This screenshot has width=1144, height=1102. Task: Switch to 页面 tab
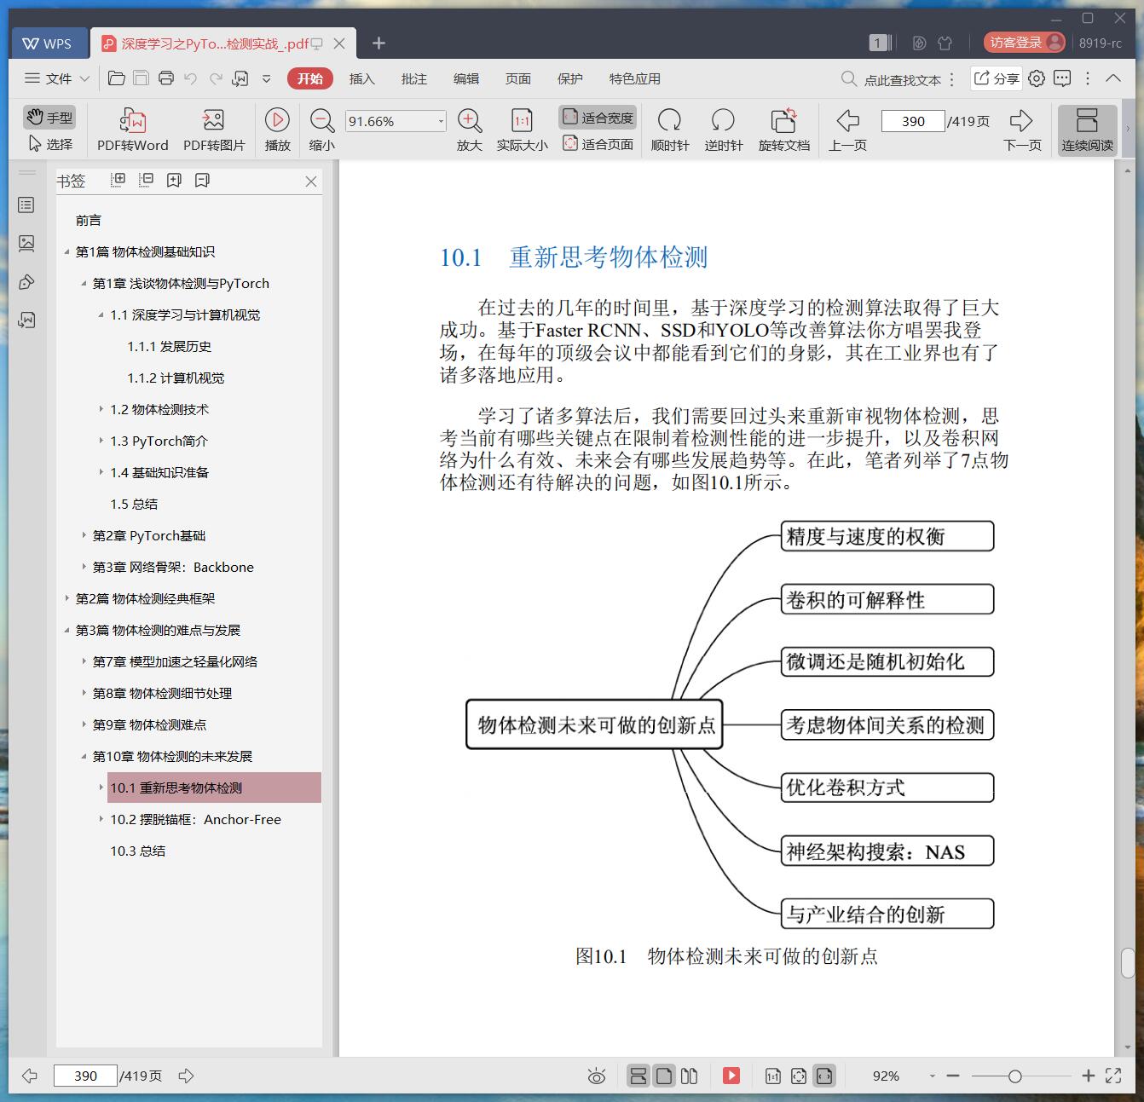[x=517, y=78]
